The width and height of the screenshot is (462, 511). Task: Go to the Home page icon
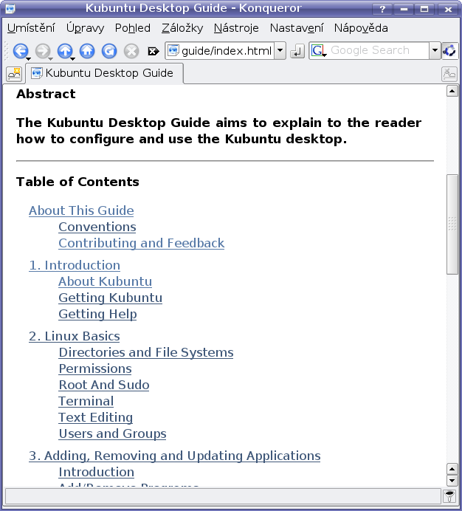click(x=87, y=51)
